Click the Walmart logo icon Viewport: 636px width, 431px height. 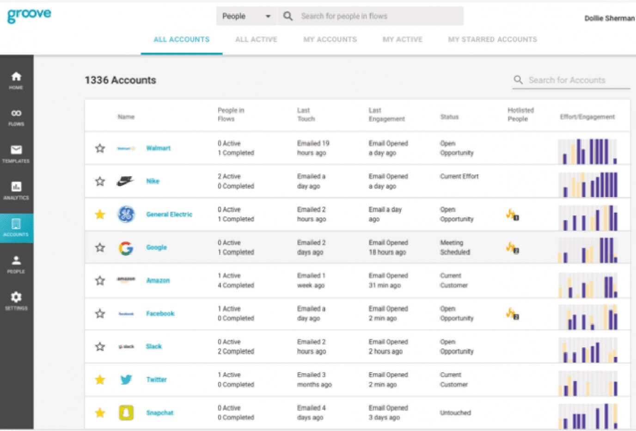click(126, 148)
